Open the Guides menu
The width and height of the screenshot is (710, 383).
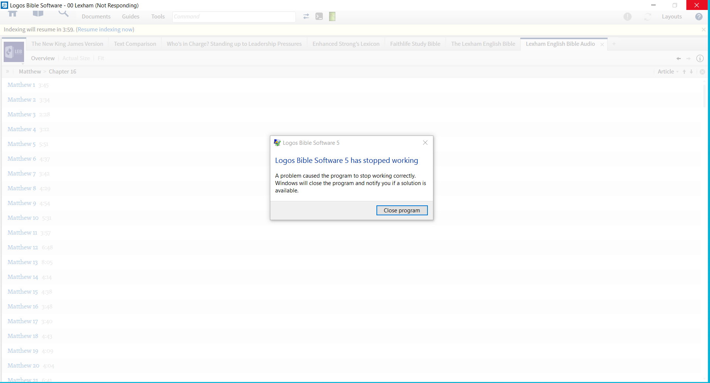[x=131, y=17]
